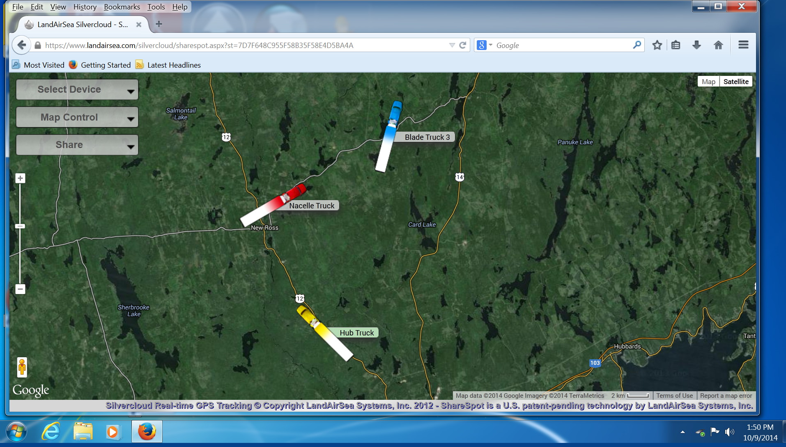Click the volume speaker tray icon
The width and height of the screenshot is (786, 447).
pyautogui.click(x=729, y=432)
